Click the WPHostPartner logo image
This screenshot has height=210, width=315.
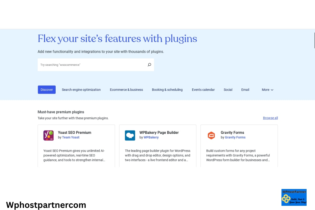click(294, 197)
